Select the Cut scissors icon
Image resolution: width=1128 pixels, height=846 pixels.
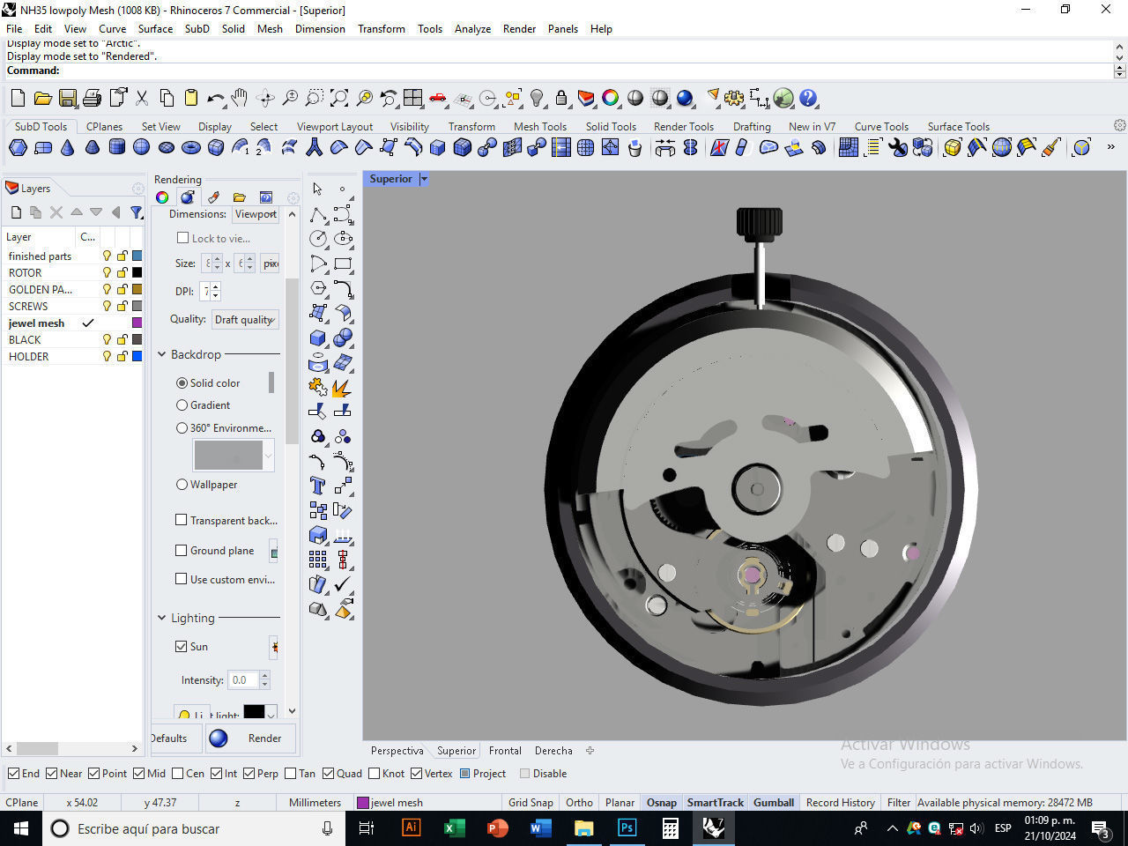pos(142,98)
